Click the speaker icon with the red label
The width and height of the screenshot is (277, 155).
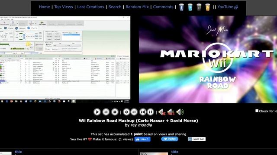tap(171, 112)
